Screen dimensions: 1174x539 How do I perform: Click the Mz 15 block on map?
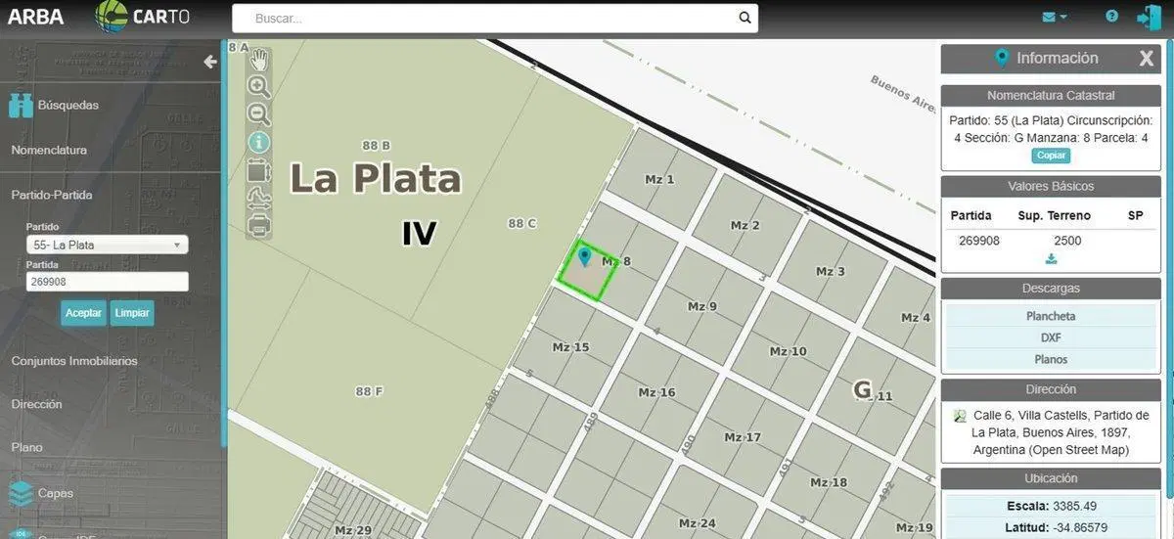(x=570, y=347)
